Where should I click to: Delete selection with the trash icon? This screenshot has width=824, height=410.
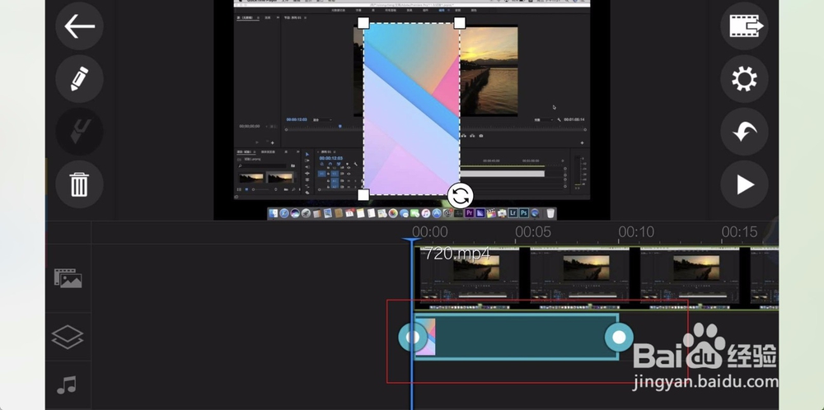79,184
